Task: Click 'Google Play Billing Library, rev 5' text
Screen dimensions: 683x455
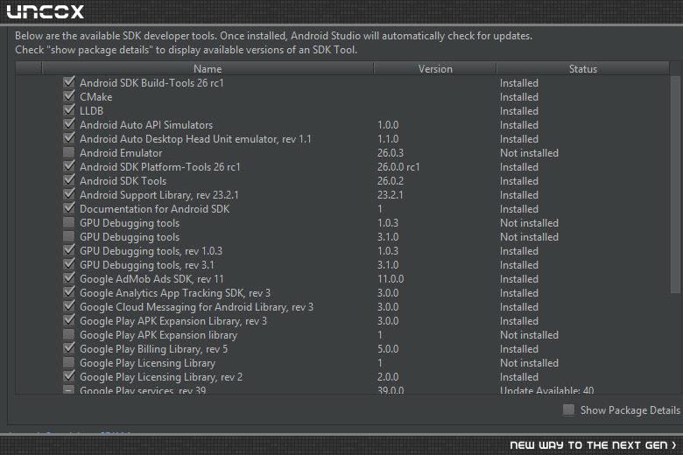Action: (154, 349)
